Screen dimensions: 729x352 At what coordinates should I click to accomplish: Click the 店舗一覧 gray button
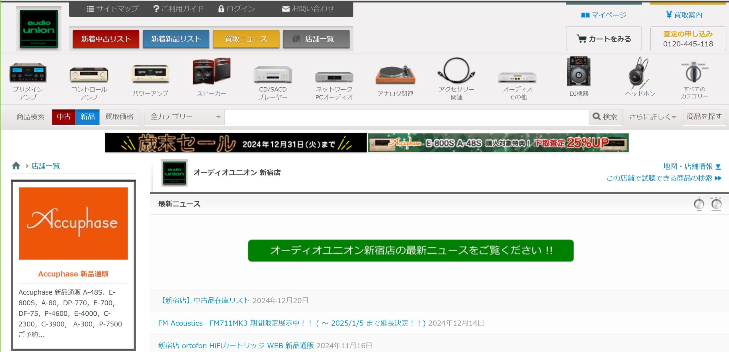tap(316, 39)
